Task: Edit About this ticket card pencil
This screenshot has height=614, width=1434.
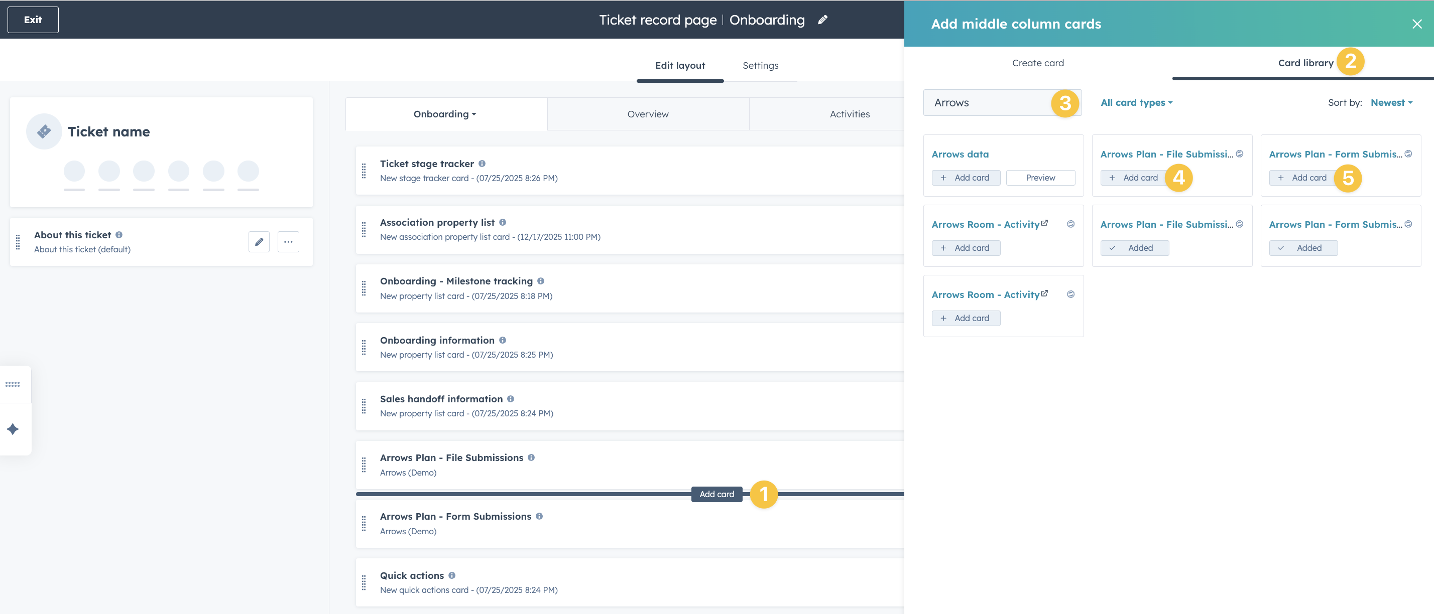Action: pos(259,242)
